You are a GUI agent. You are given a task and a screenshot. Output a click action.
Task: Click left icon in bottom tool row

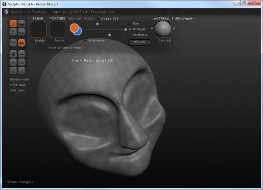[13, 71]
